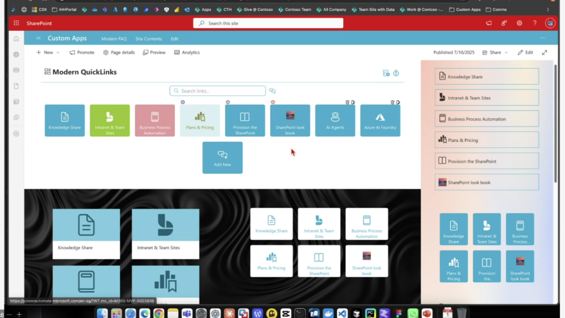Click the Published 7/10/2025 status text
Screen dimensions: 565x318
click(x=454, y=52)
